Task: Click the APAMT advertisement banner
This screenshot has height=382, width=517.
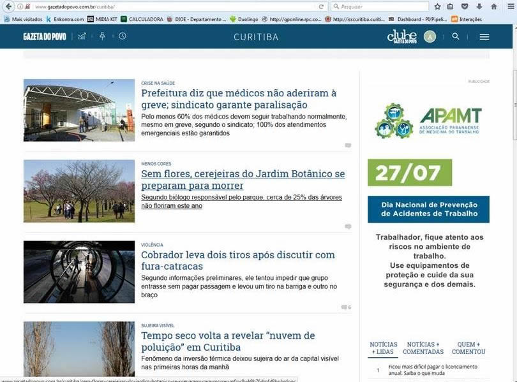Action: pyautogui.click(x=428, y=121)
